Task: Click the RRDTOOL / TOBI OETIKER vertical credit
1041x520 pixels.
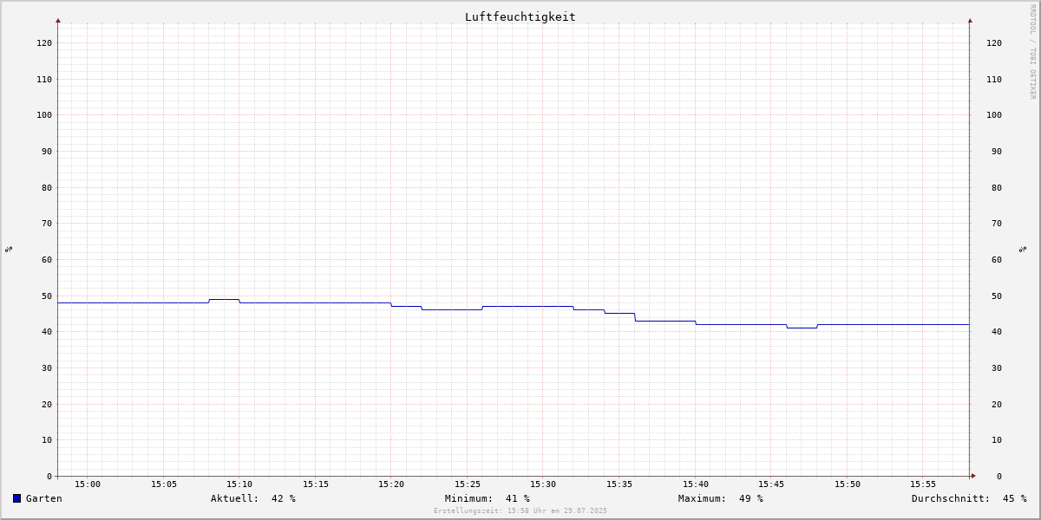Action: [x=1032, y=51]
